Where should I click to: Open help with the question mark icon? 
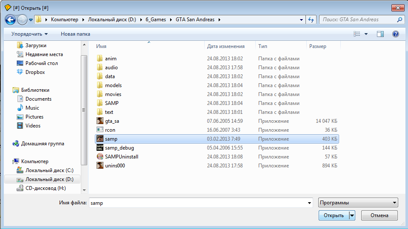pos(396,34)
